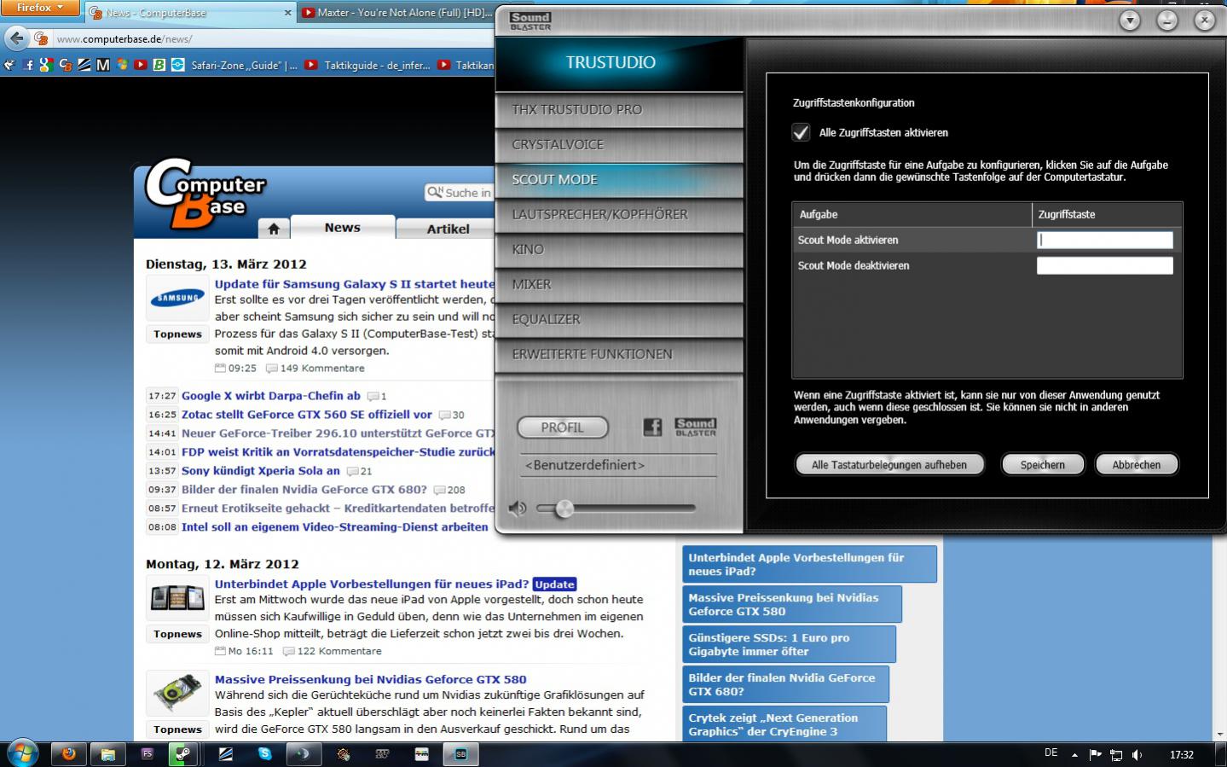Open 'Massive Preissenkung bei Nvidias Geforce GTX 580' headline
The width and height of the screenshot is (1227, 767).
pyautogui.click(x=370, y=680)
